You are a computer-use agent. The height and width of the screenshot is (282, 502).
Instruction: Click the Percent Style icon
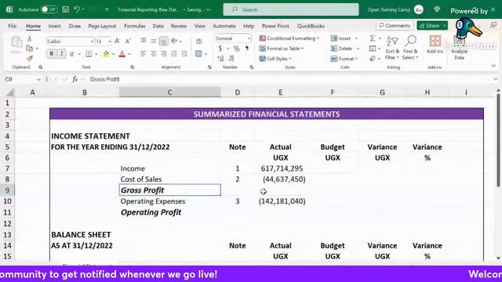click(236, 49)
